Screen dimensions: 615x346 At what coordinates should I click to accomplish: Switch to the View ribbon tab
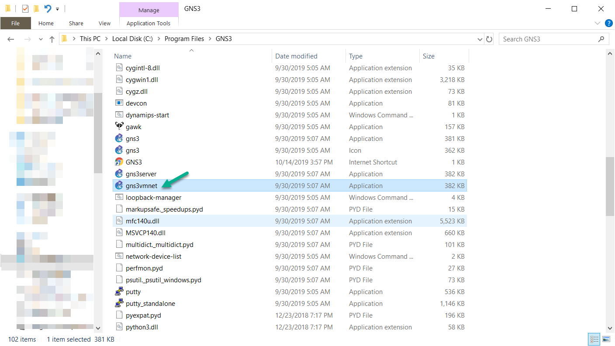pyautogui.click(x=104, y=23)
